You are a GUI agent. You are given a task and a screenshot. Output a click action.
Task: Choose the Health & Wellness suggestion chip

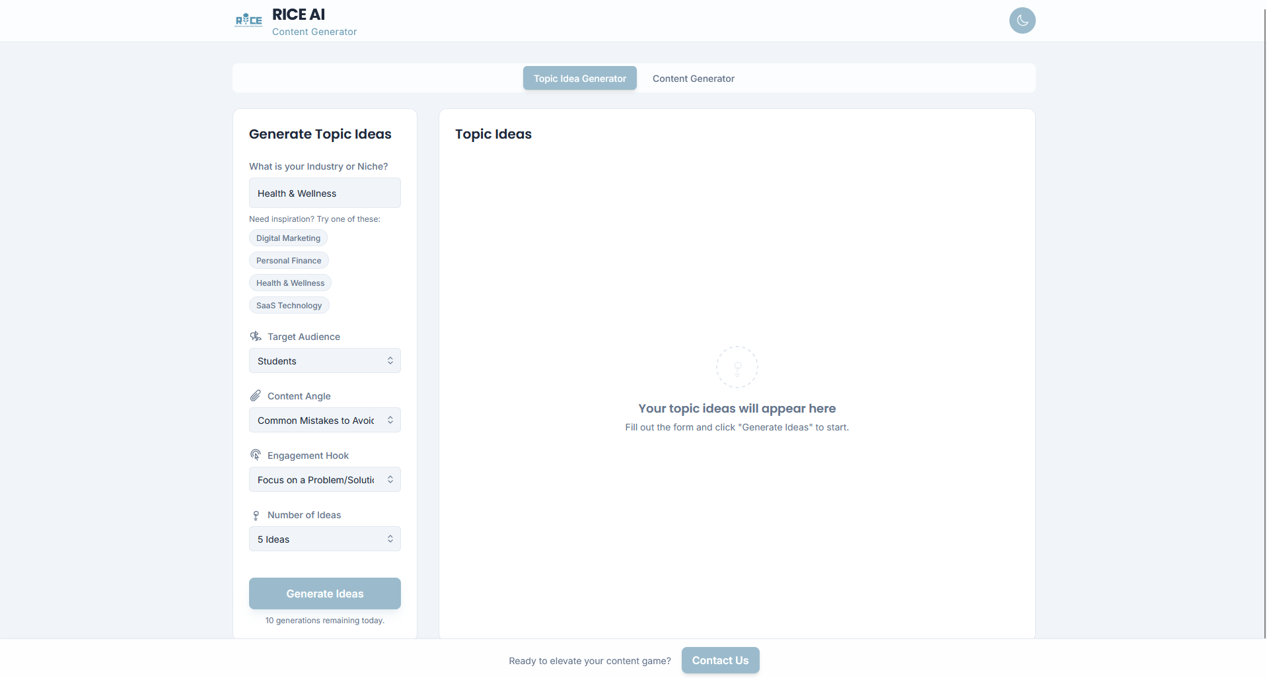click(290, 283)
